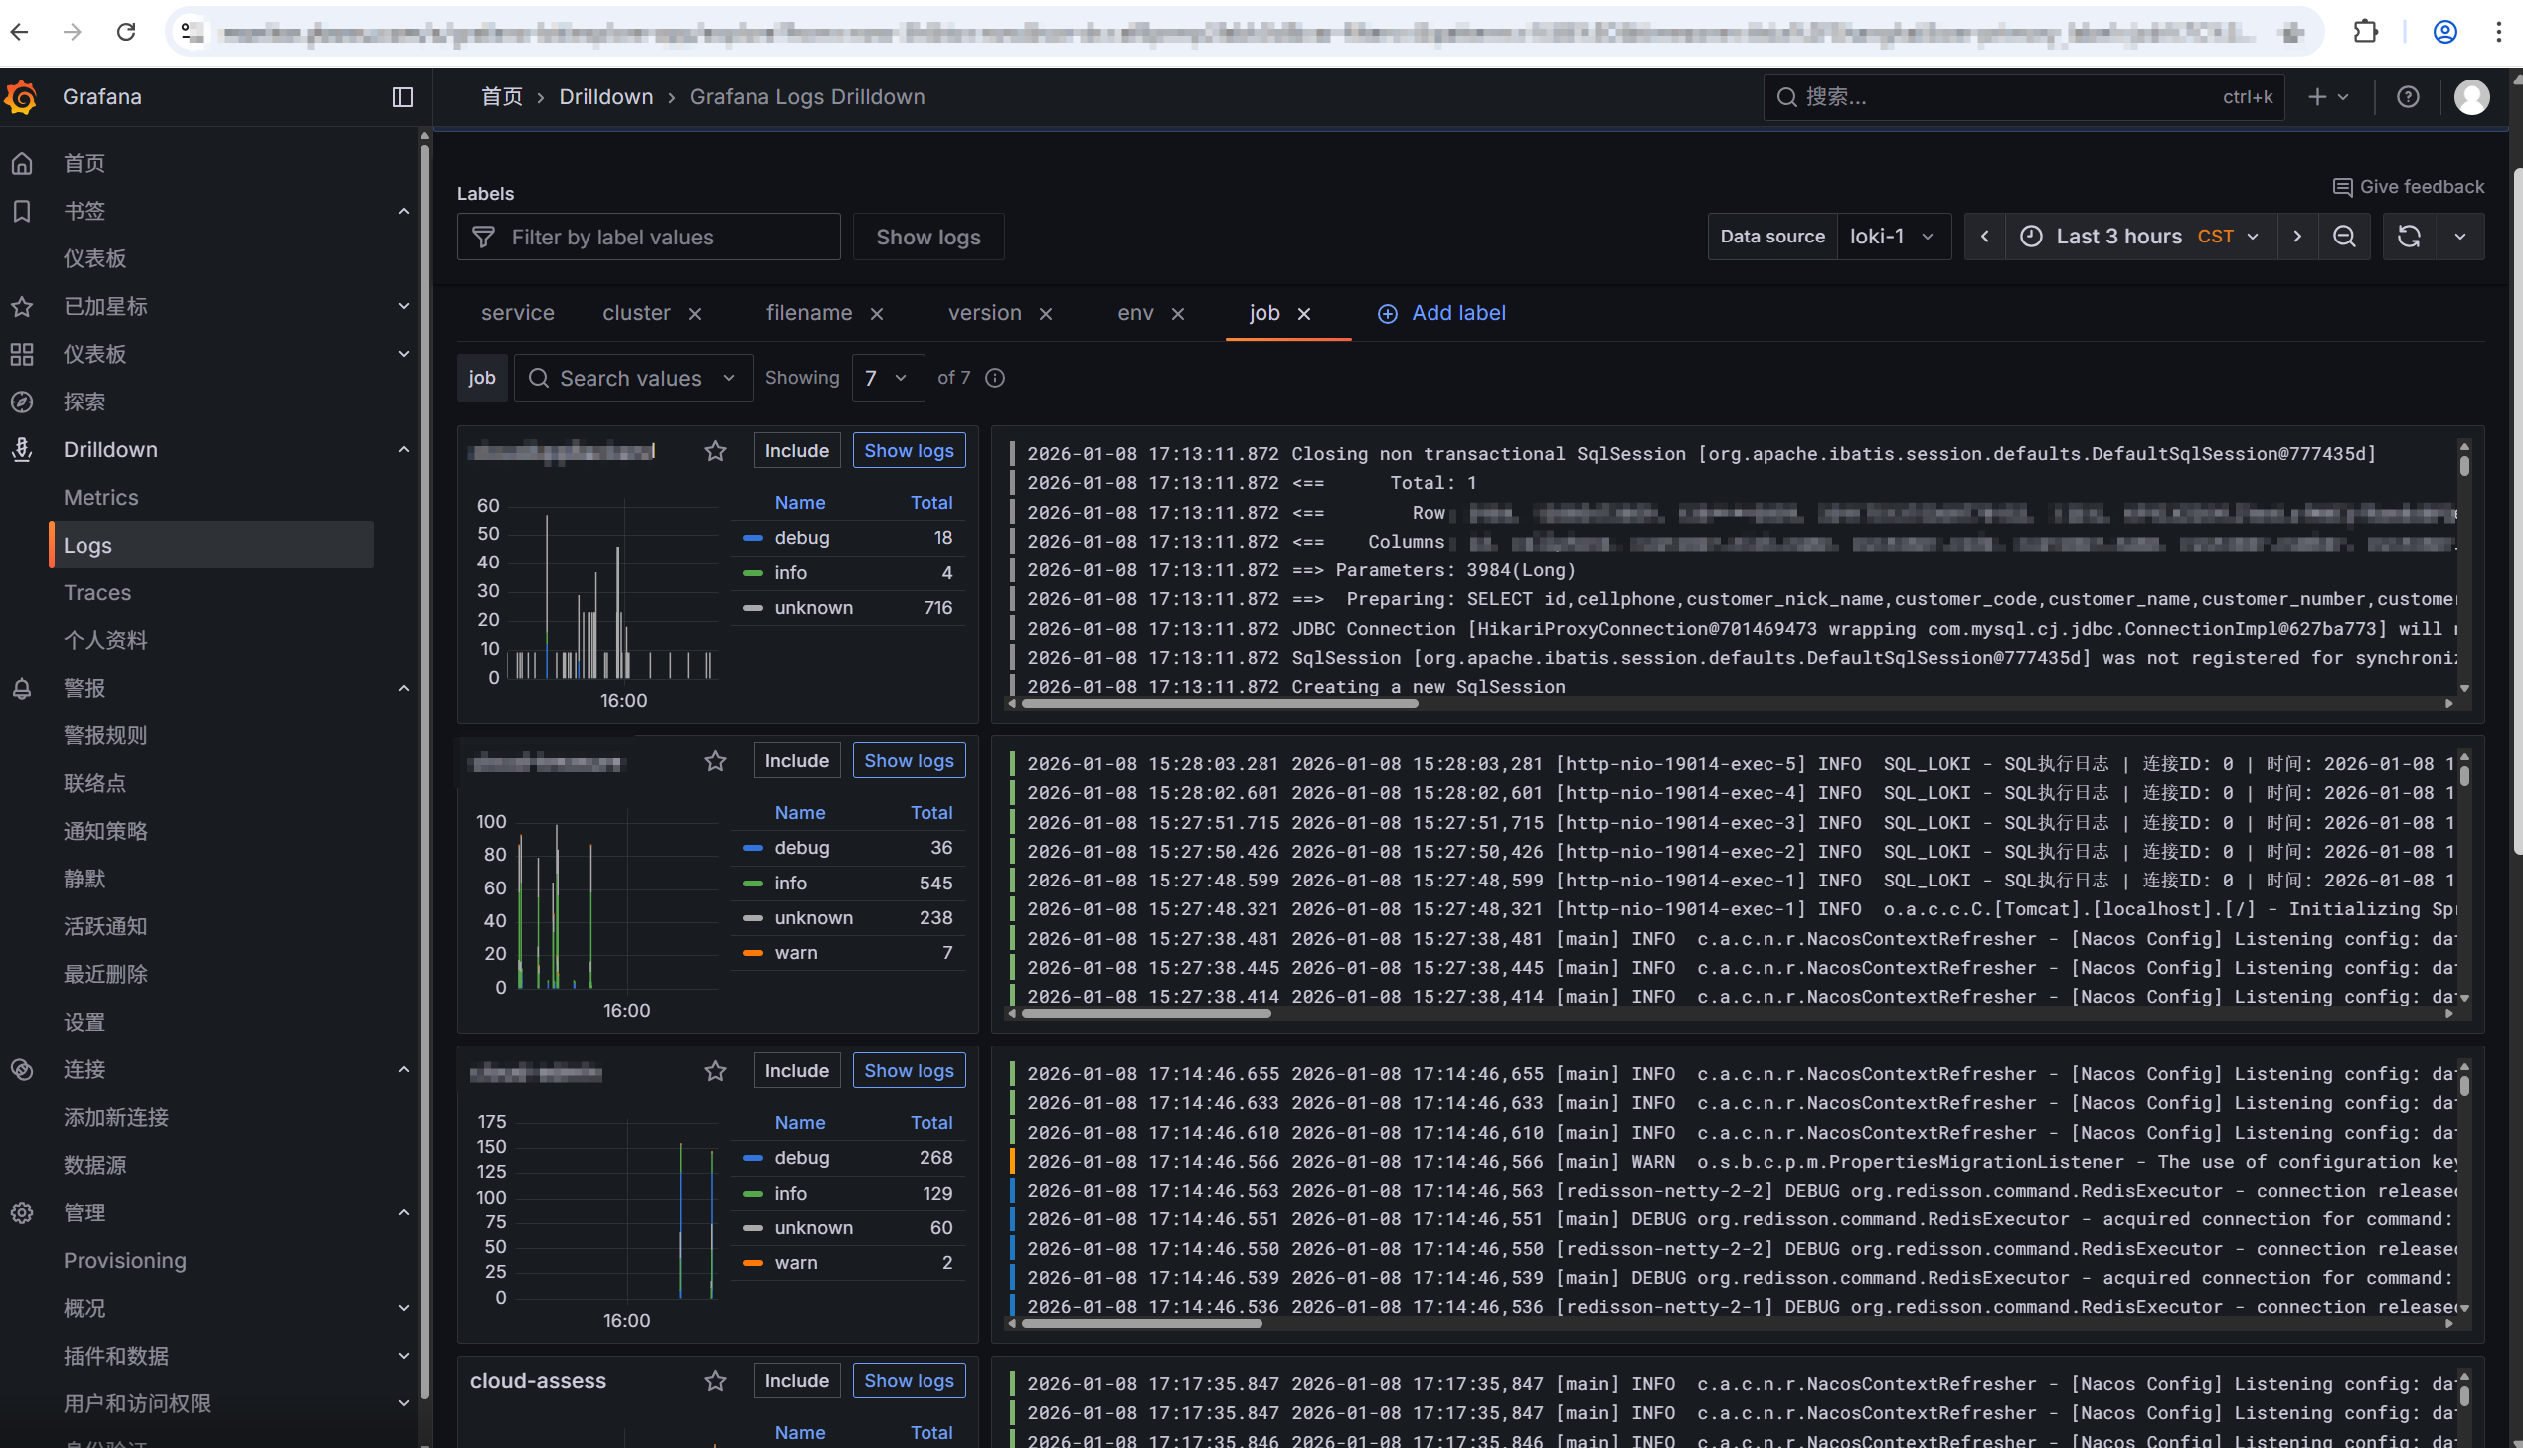Click the green info legend swatch in third panel
Viewport: 2523px width, 1448px height.
click(753, 1194)
